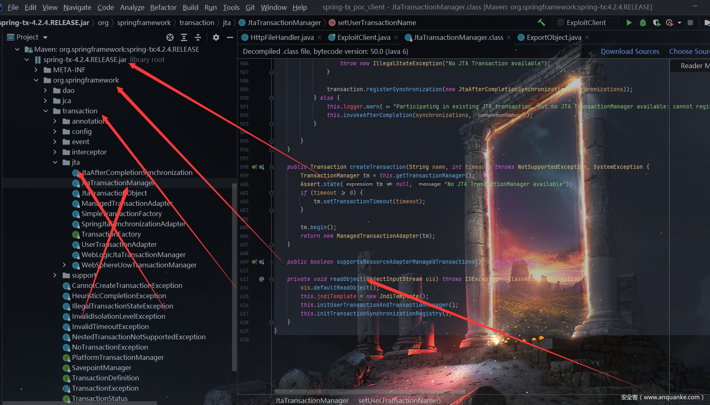Expand all in Project panel
This screenshot has height=405, width=710.
point(184,37)
